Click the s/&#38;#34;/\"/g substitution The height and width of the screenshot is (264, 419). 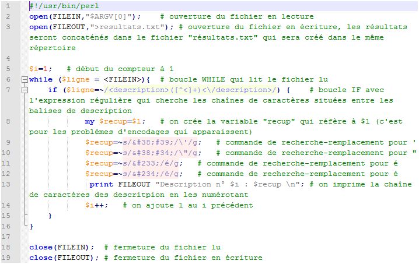(x=160, y=153)
